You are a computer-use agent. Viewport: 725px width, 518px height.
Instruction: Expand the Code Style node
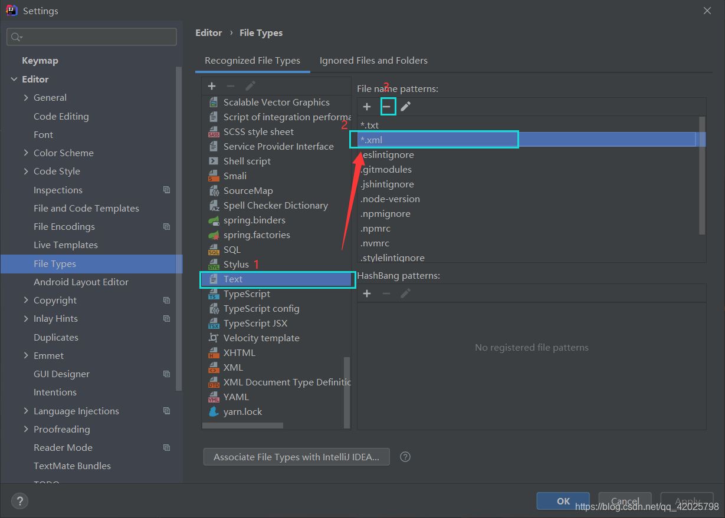point(26,171)
